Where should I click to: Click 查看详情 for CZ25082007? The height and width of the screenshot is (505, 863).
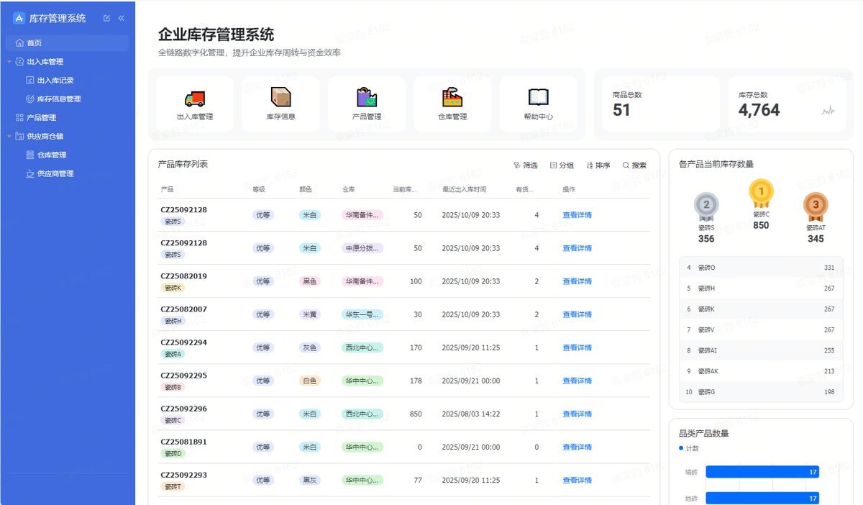click(577, 314)
